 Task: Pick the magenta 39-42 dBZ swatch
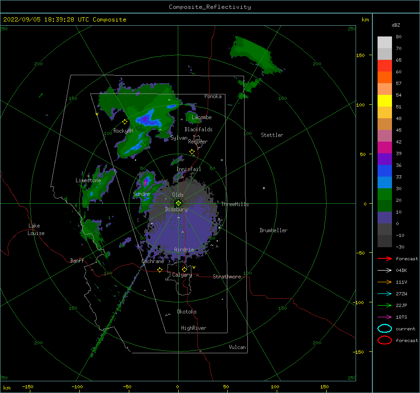tap(385, 148)
